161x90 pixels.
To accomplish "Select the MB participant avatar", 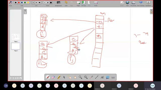I will coord(153,86).
